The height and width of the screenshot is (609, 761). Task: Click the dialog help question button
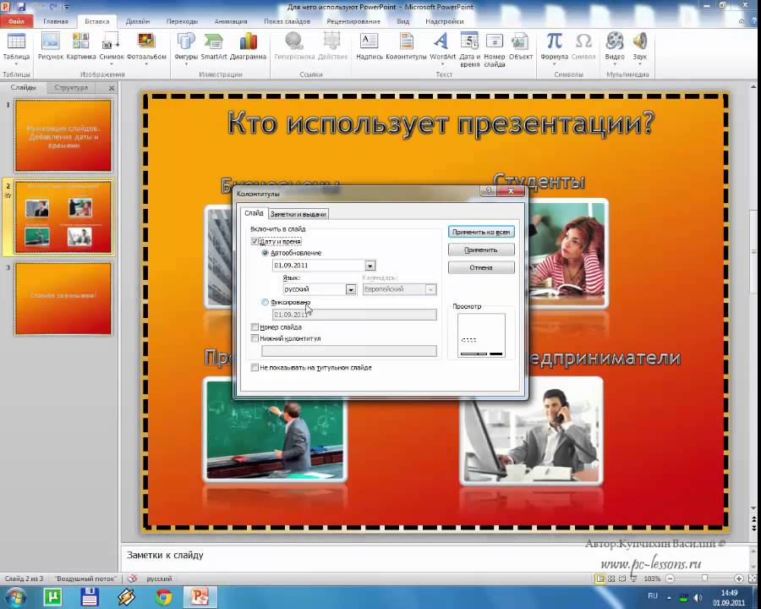(x=488, y=191)
